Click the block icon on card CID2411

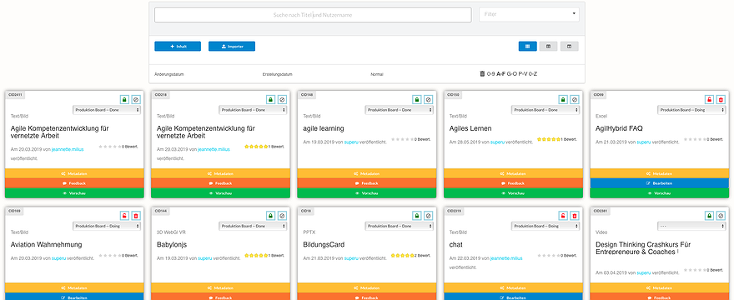pyautogui.click(x=136, y=100)
